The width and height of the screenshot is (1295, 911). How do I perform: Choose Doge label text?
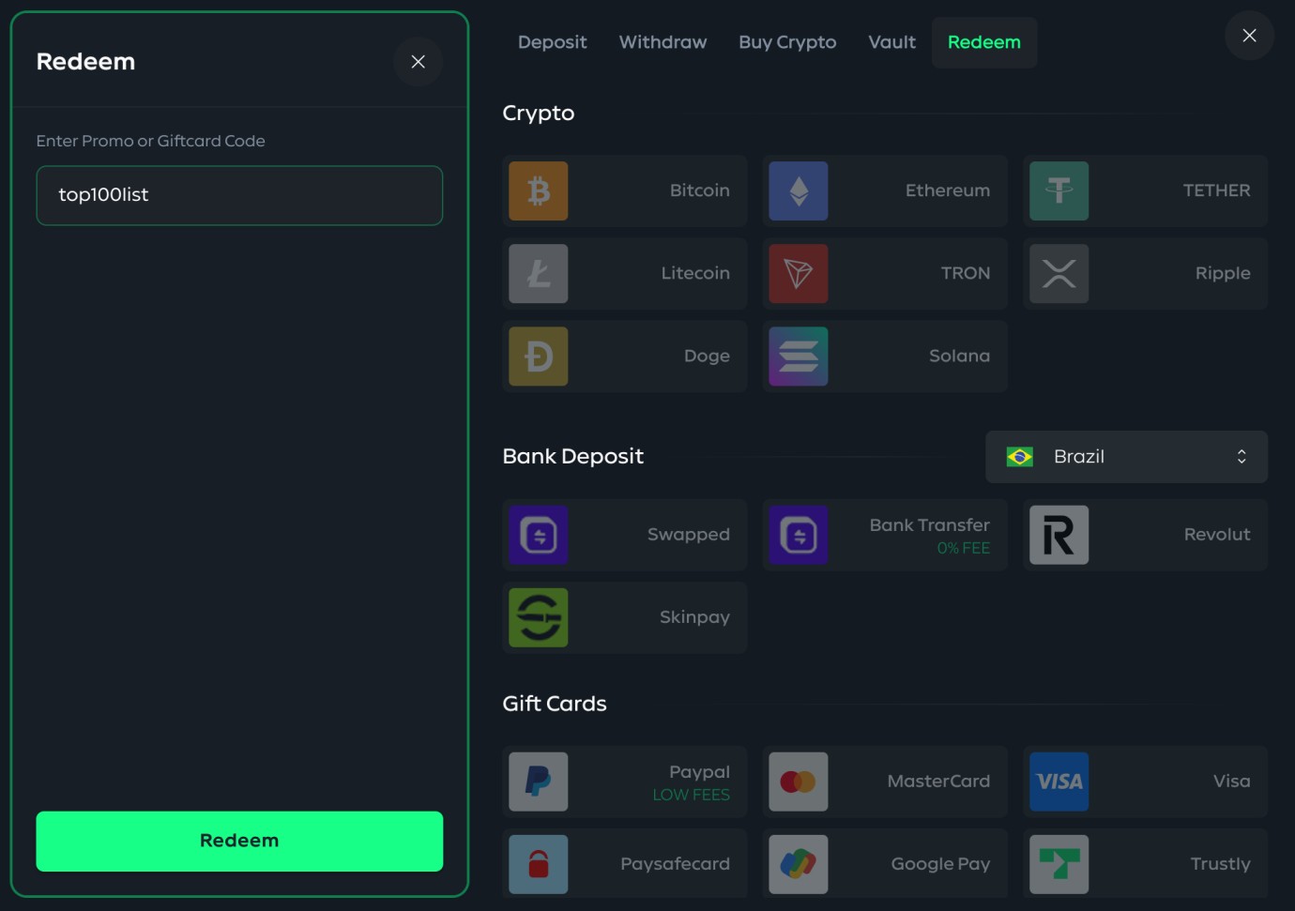tap(707, 357)
